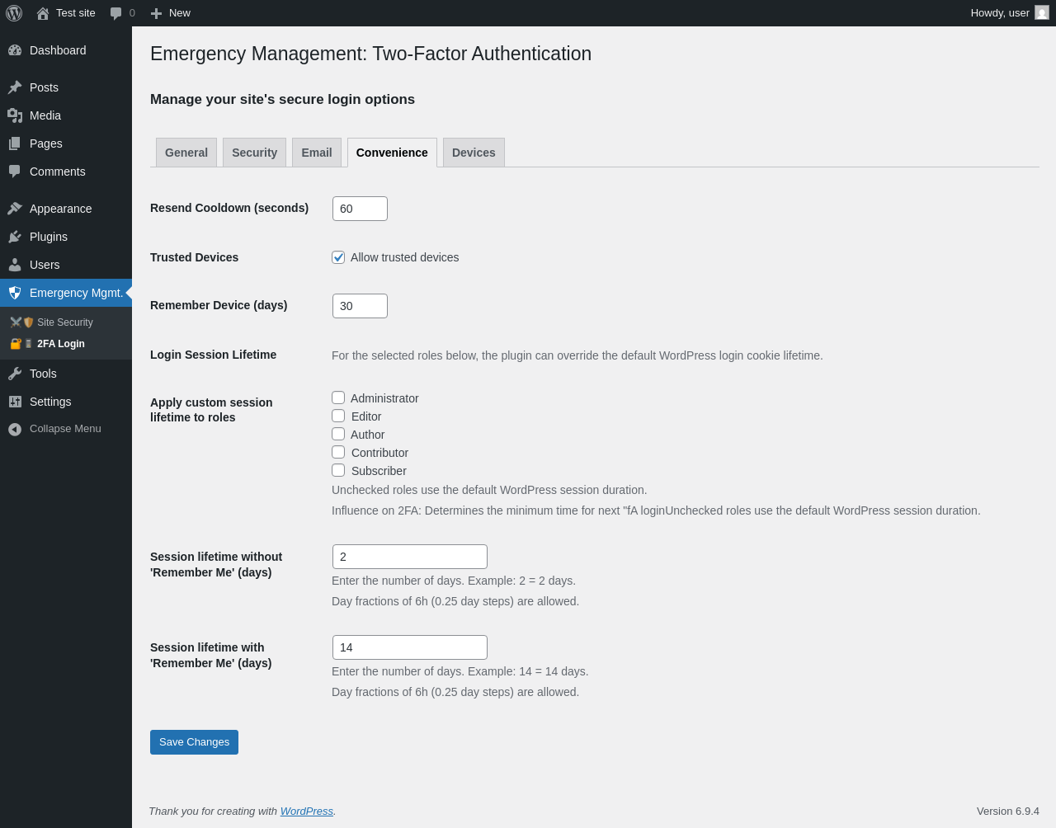Click the Tools wrench icon
1056x828 pixels.
point(15,374)
